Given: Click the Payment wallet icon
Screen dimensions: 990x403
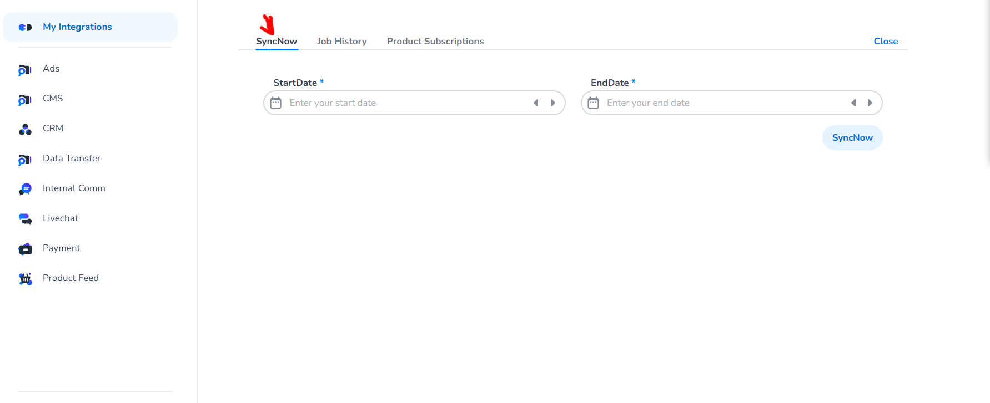Looking at the screenshot, I should 25,249.
